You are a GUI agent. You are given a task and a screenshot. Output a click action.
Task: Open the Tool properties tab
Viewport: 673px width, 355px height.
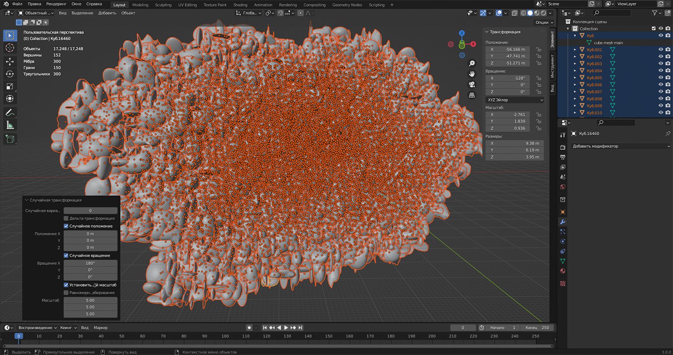click(563, 135)
